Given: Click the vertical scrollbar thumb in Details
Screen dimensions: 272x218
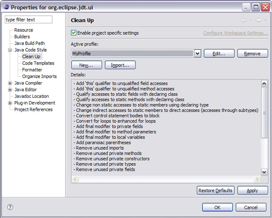Looking at the screenshot, I should coord(264,113).
